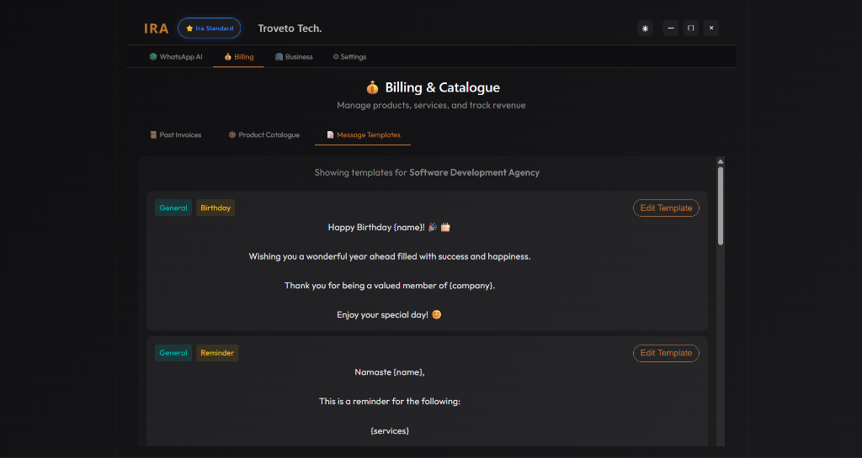Select the Billing tab

238,57
